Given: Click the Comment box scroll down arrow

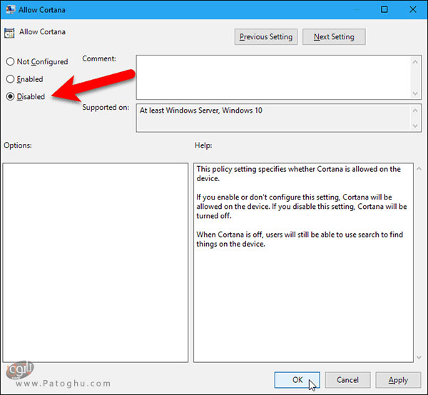Looking at the screenshot, I should (415, 93).
